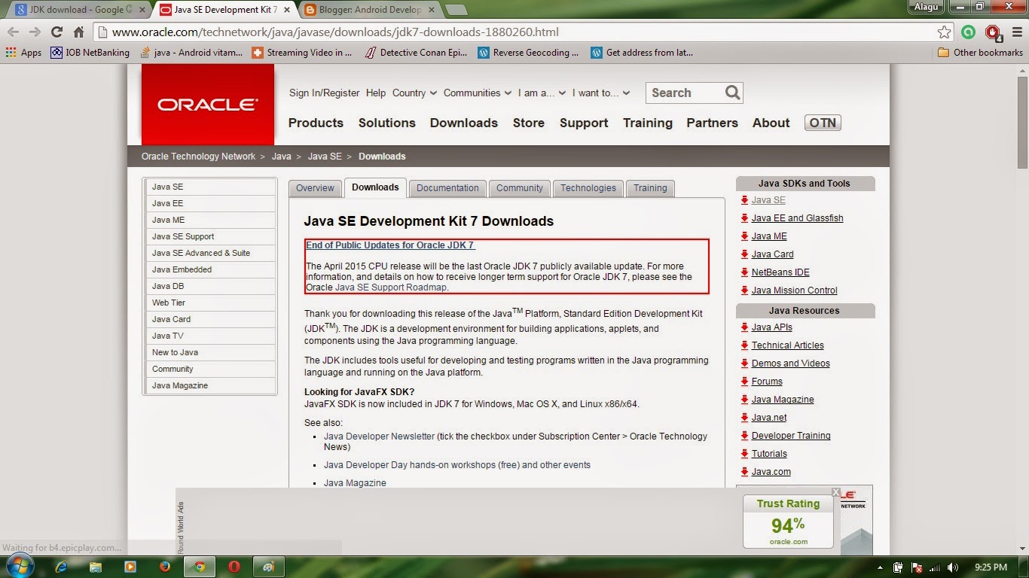Show hidden tray icons arrow
Screen dimensions: 1029x578
click(x=881, y=567)
